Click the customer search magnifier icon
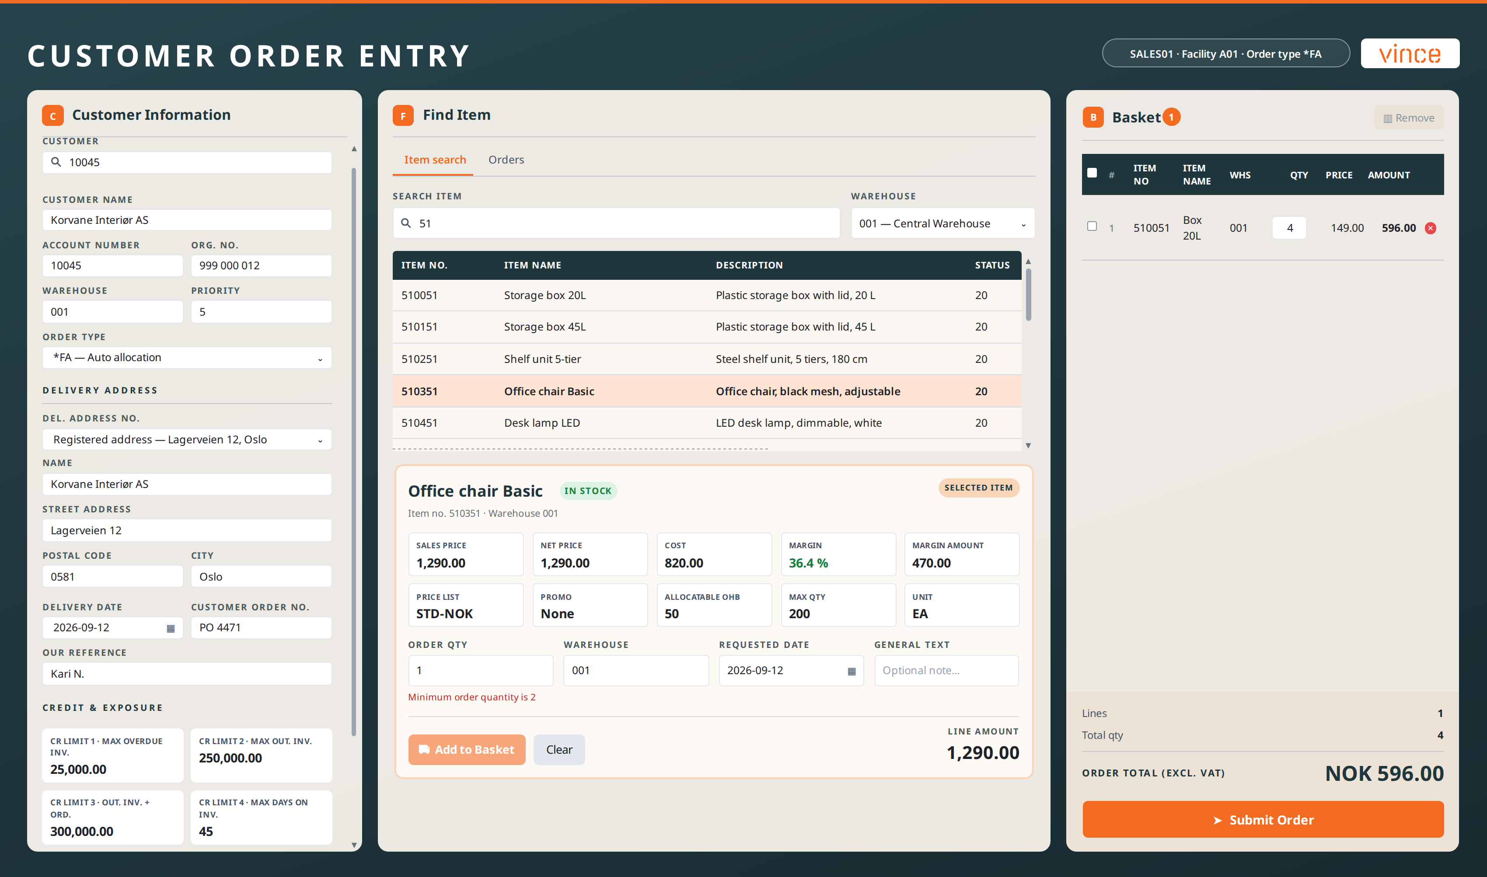 (56, 162)
